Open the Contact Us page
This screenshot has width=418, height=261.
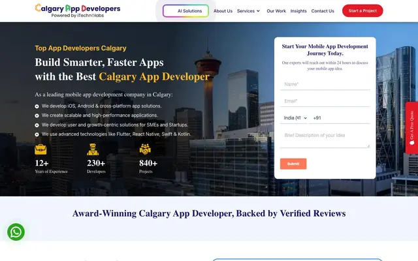coord(323,11)
